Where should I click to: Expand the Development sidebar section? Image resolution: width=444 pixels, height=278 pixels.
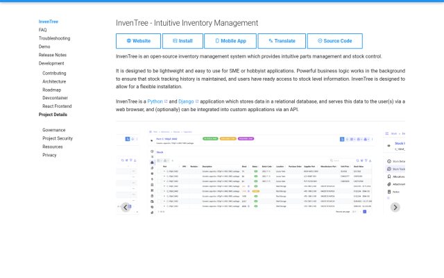(x=51, y=63)
